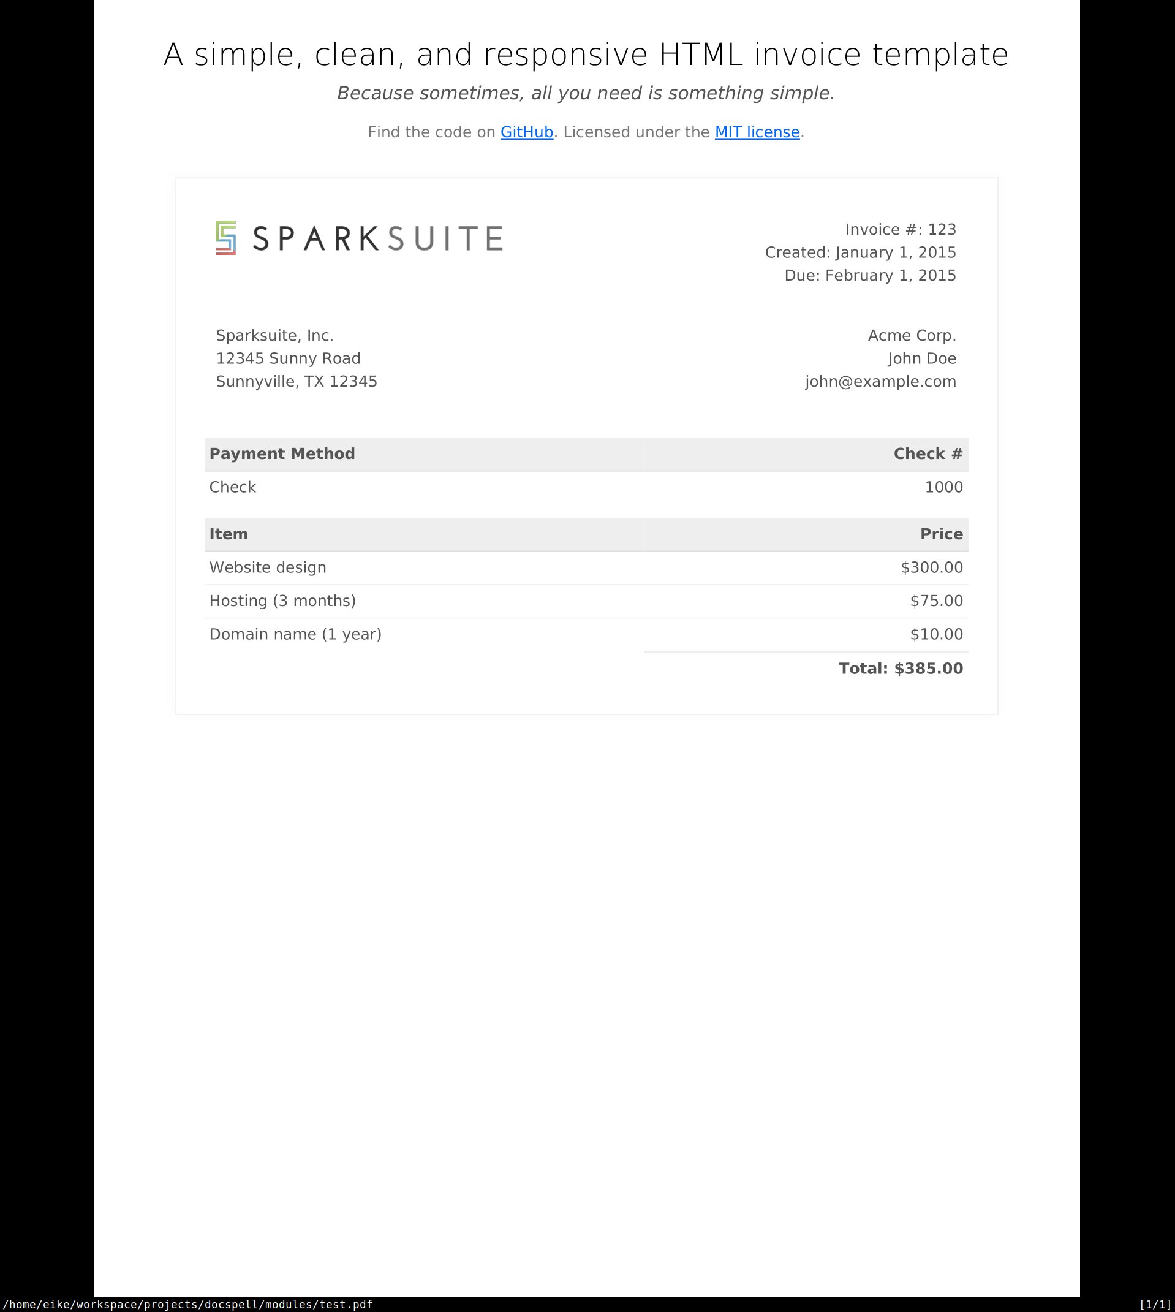Select the Website design row

[268, 567]
